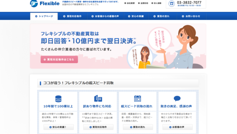Click the 安心の実績！ button

pos(59,127)
